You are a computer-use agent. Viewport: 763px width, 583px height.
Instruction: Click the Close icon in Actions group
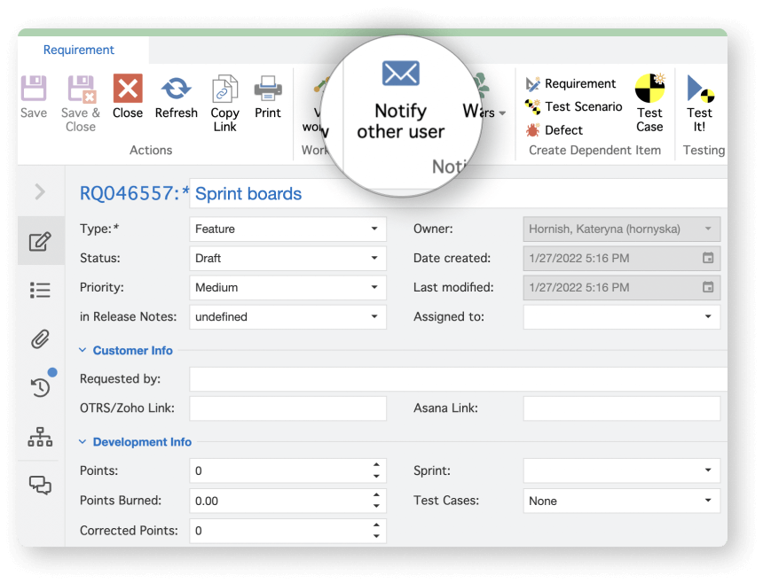point(128,89)
